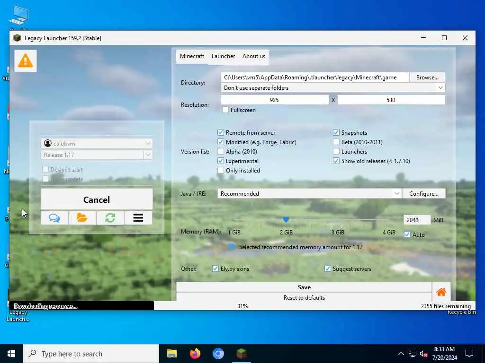Click the green refresh arrows icon

click(110, 218)
